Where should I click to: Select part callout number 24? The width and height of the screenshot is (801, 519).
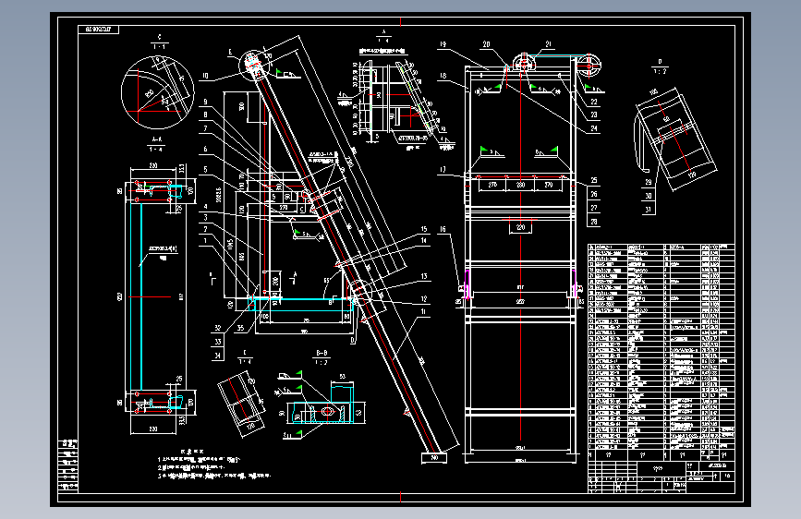[594, 128]
